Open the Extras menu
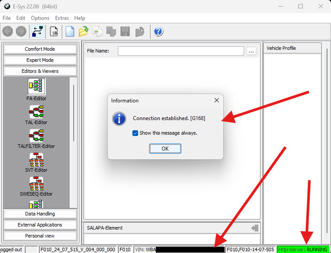The height and width of the screenshot is (253, 331). (62, 18)
